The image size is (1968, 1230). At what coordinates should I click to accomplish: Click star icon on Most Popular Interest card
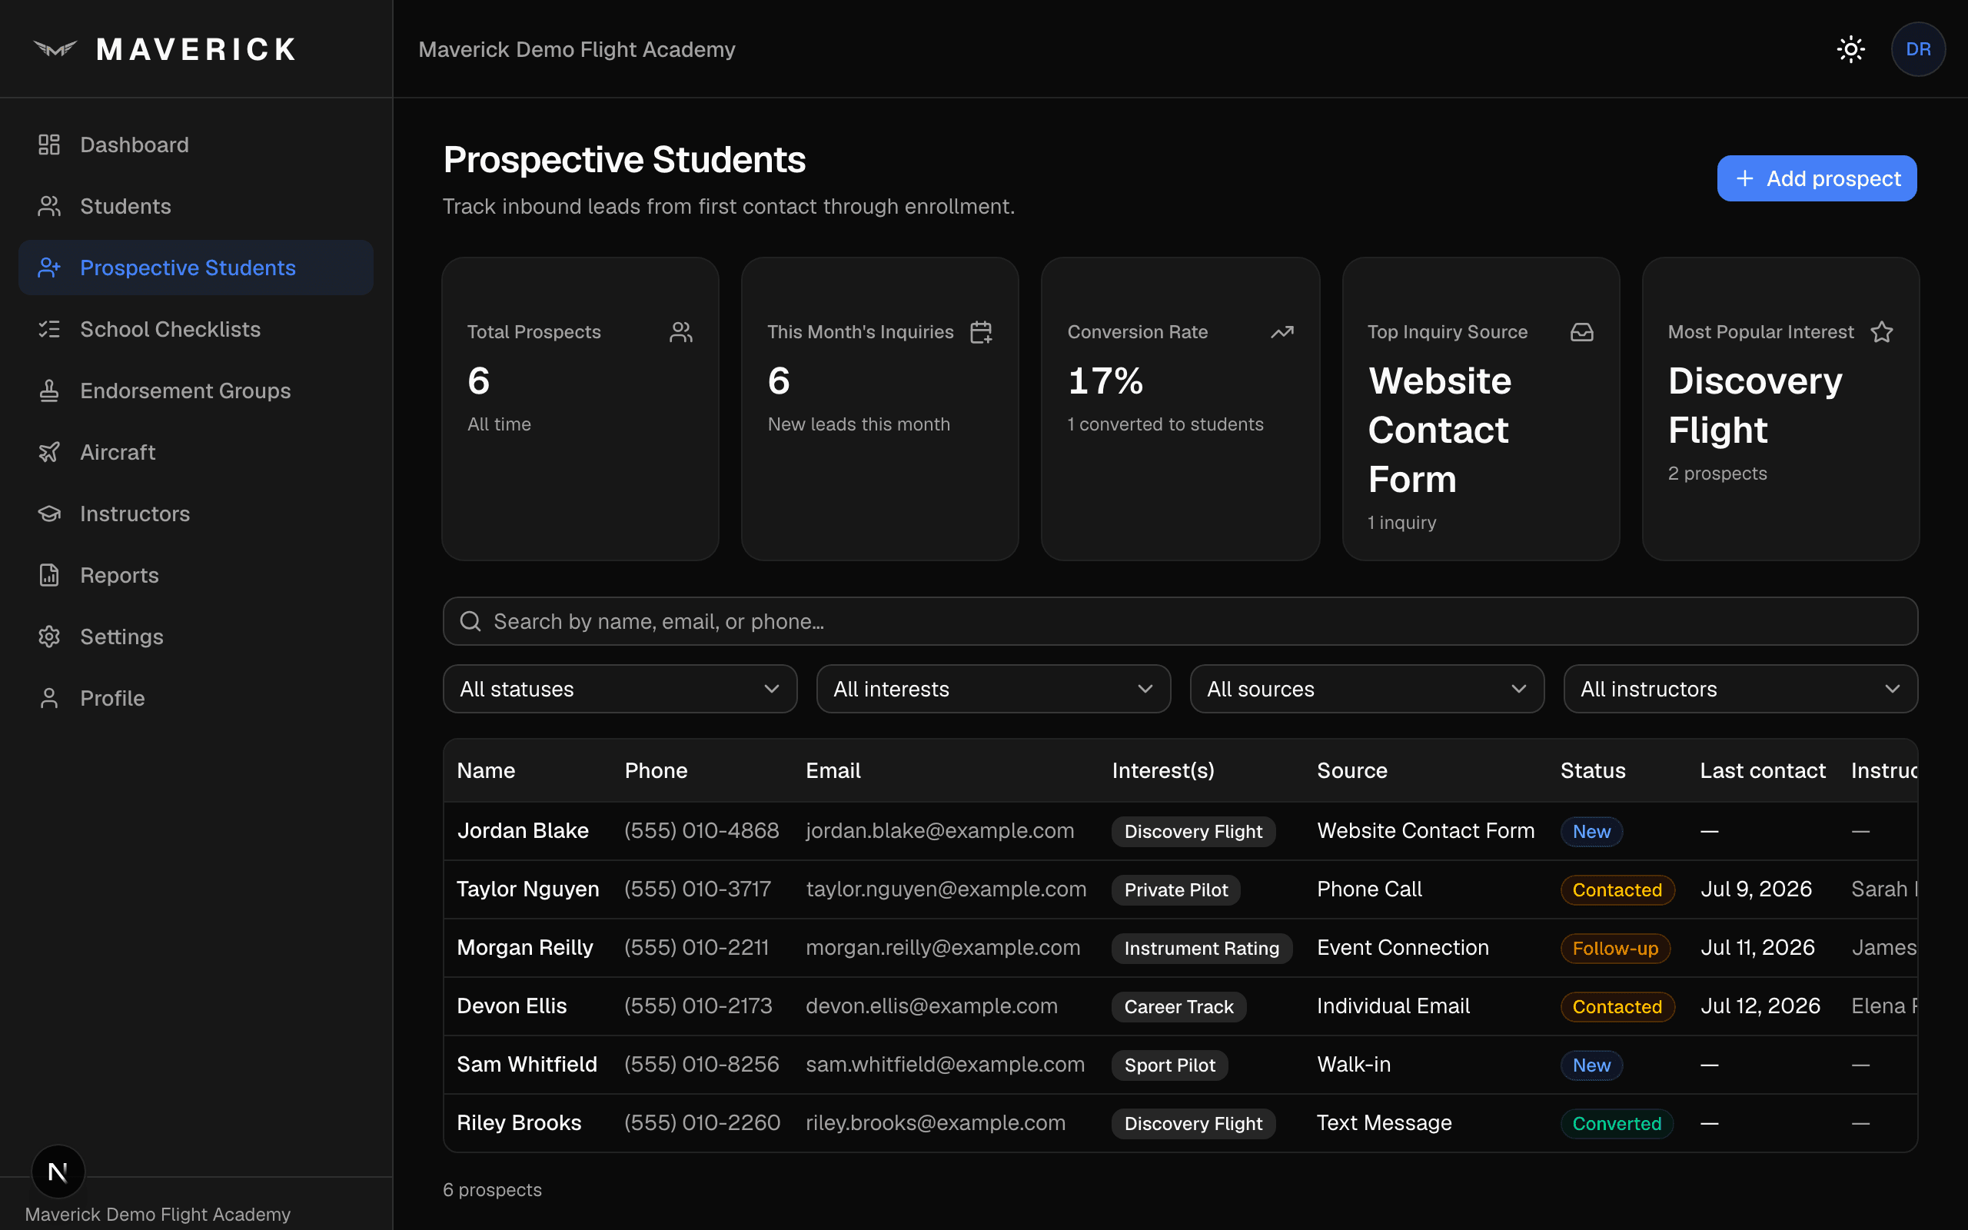[x=1882, y=332]
